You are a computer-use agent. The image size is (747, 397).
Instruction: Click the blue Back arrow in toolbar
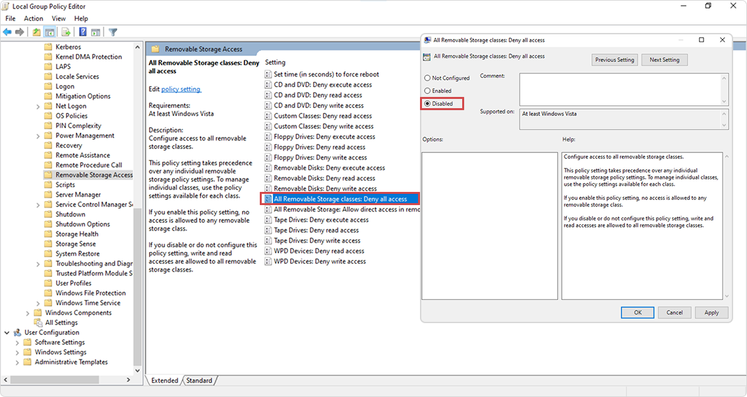(x=7, y=32)
